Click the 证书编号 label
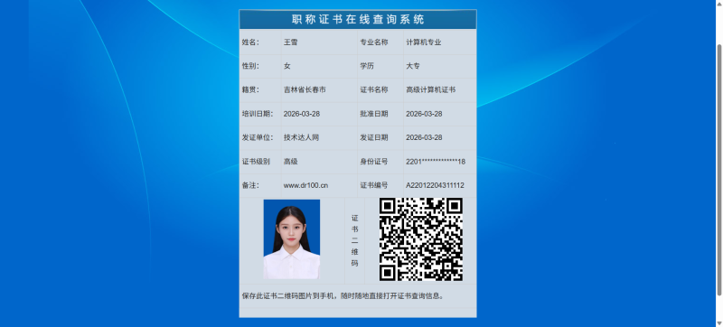Image resolution: width=723 pixels, height=327 pixels. (374, 185)
